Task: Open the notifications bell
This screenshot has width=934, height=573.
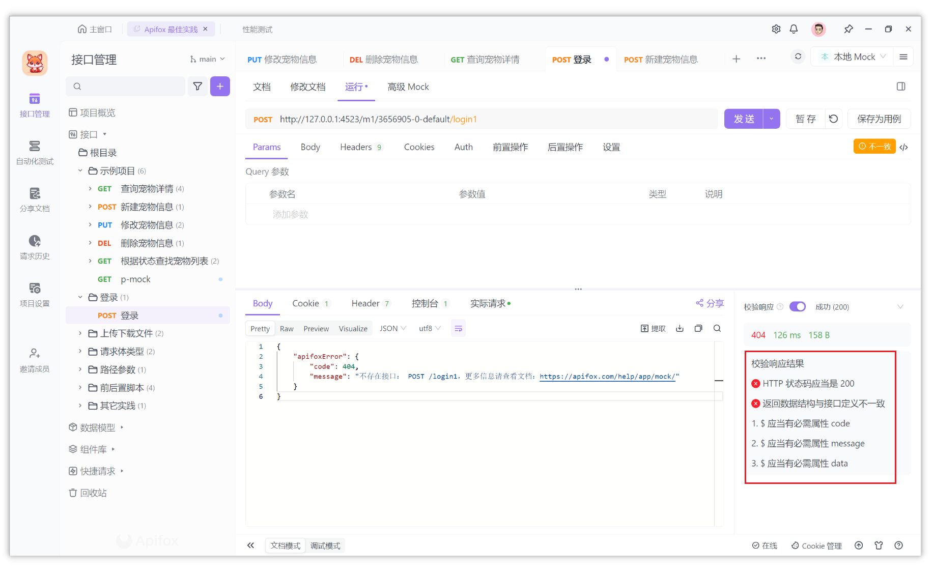Action: pos(794,29)
